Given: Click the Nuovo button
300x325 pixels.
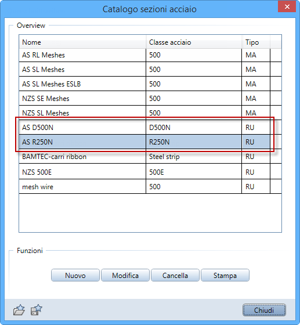Looking at the screenshot, I should tap(75, 275).
